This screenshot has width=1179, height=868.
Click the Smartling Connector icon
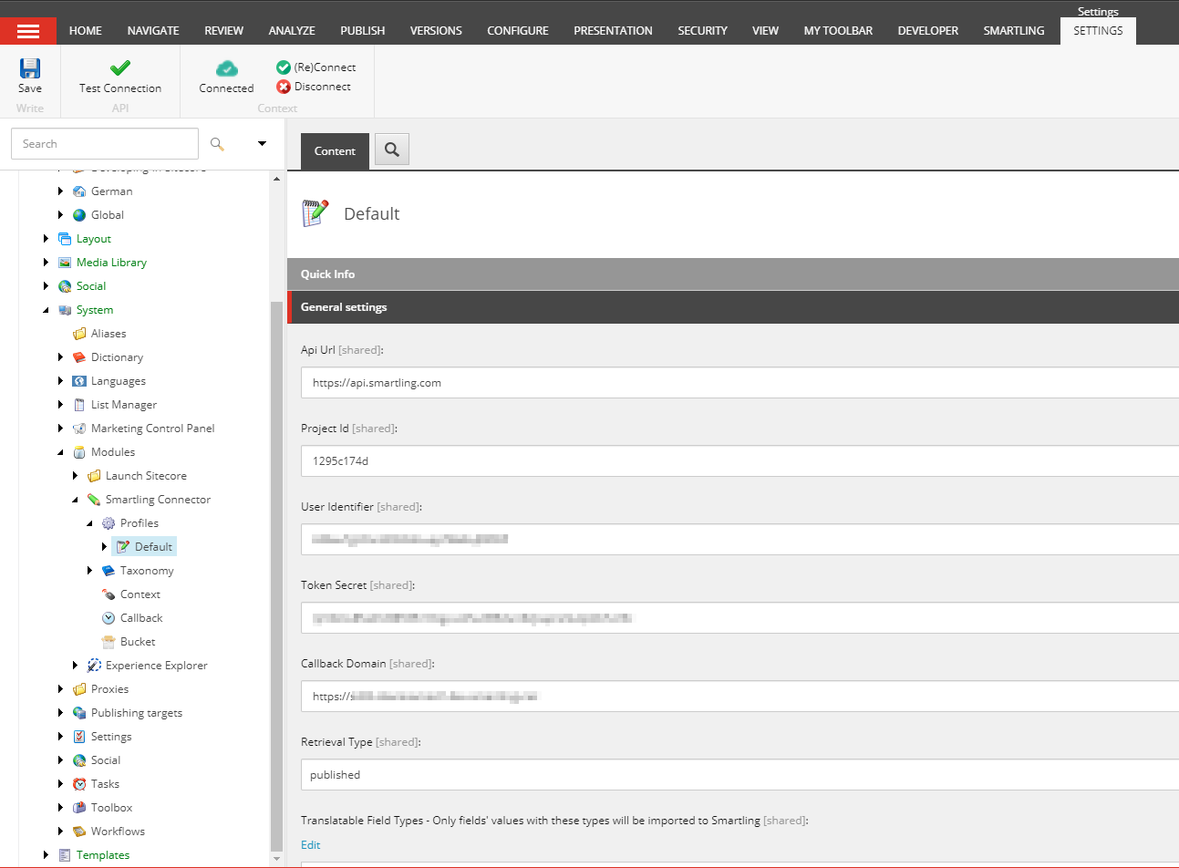[94, 500]
